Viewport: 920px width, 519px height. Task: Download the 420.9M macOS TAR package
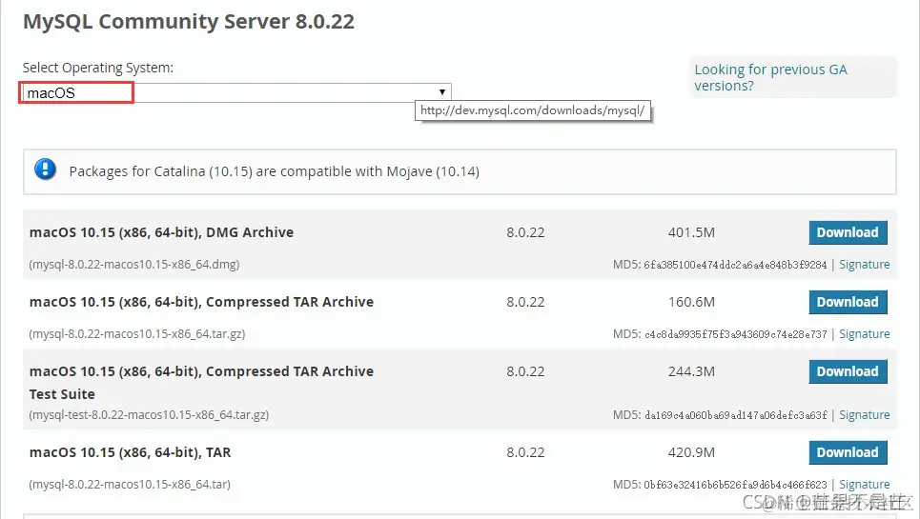(848, 452)
